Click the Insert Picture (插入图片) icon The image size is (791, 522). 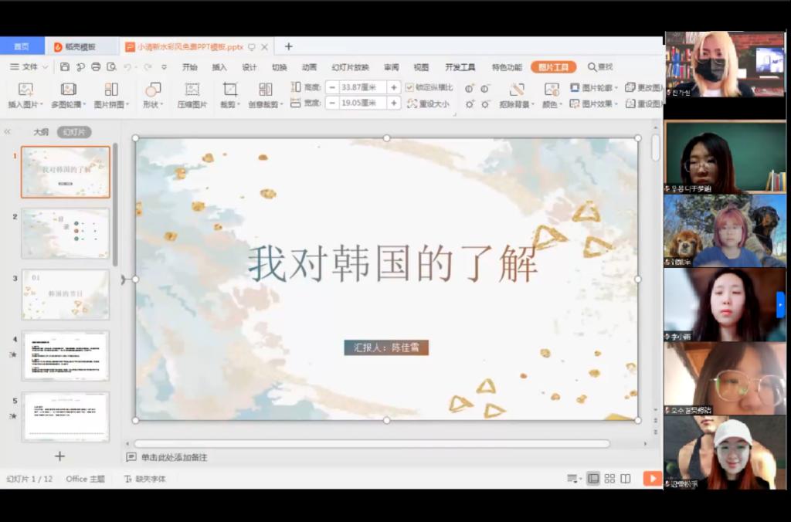tap(25, 90)
